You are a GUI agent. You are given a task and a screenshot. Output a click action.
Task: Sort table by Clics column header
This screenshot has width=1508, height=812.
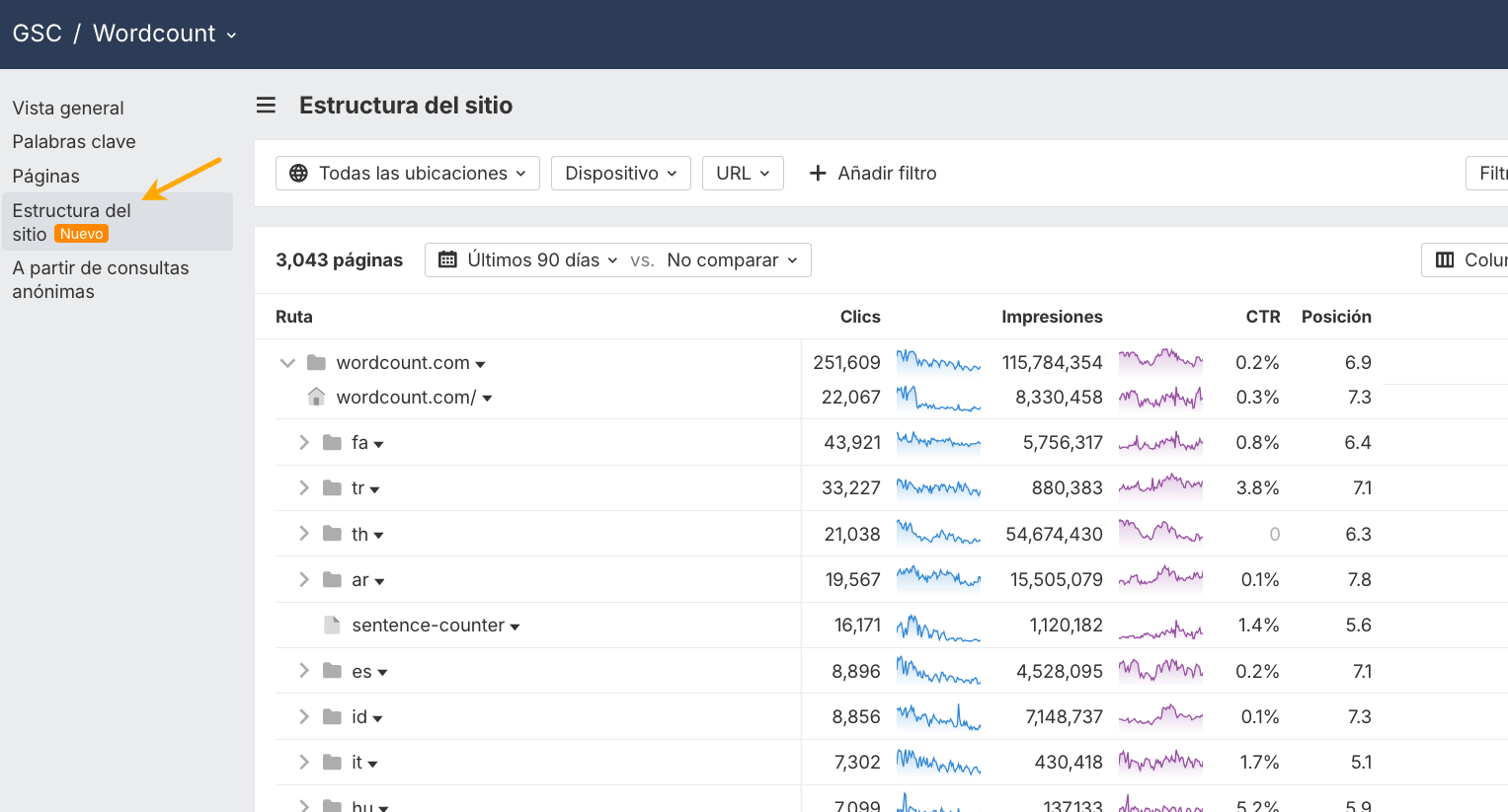(859, 317)
